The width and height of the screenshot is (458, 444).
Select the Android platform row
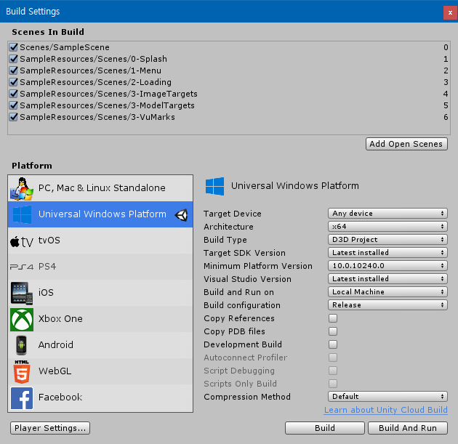pyautogui.click(x=100, y=345)
